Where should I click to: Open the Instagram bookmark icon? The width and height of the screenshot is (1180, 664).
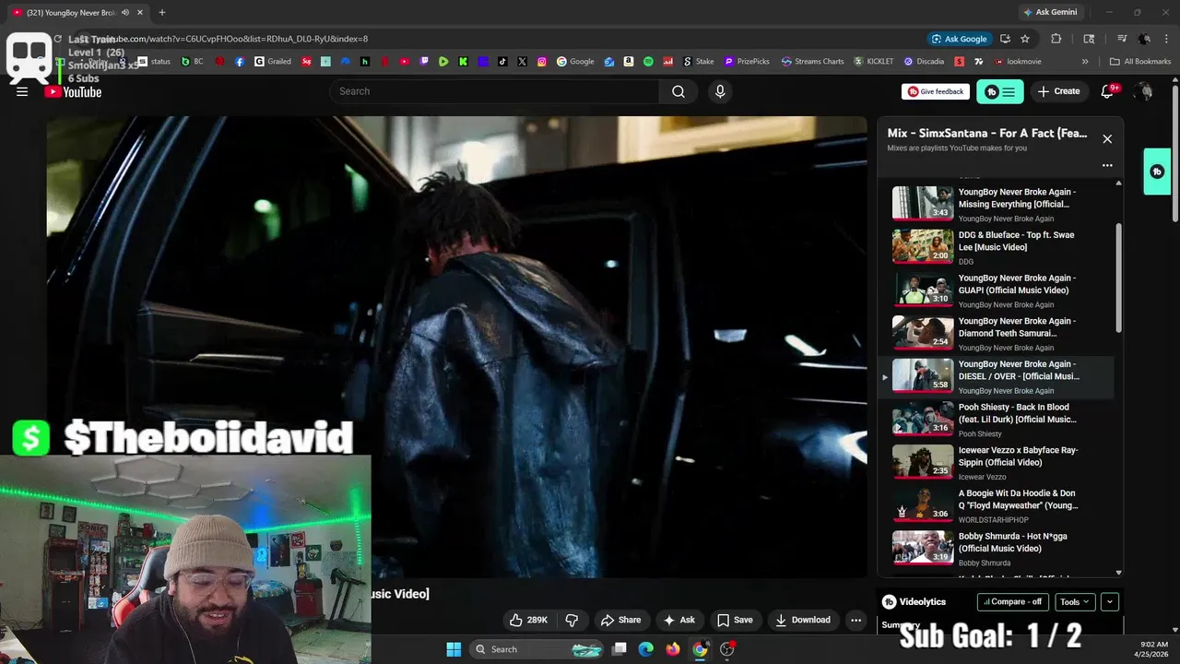click(542, 62)
